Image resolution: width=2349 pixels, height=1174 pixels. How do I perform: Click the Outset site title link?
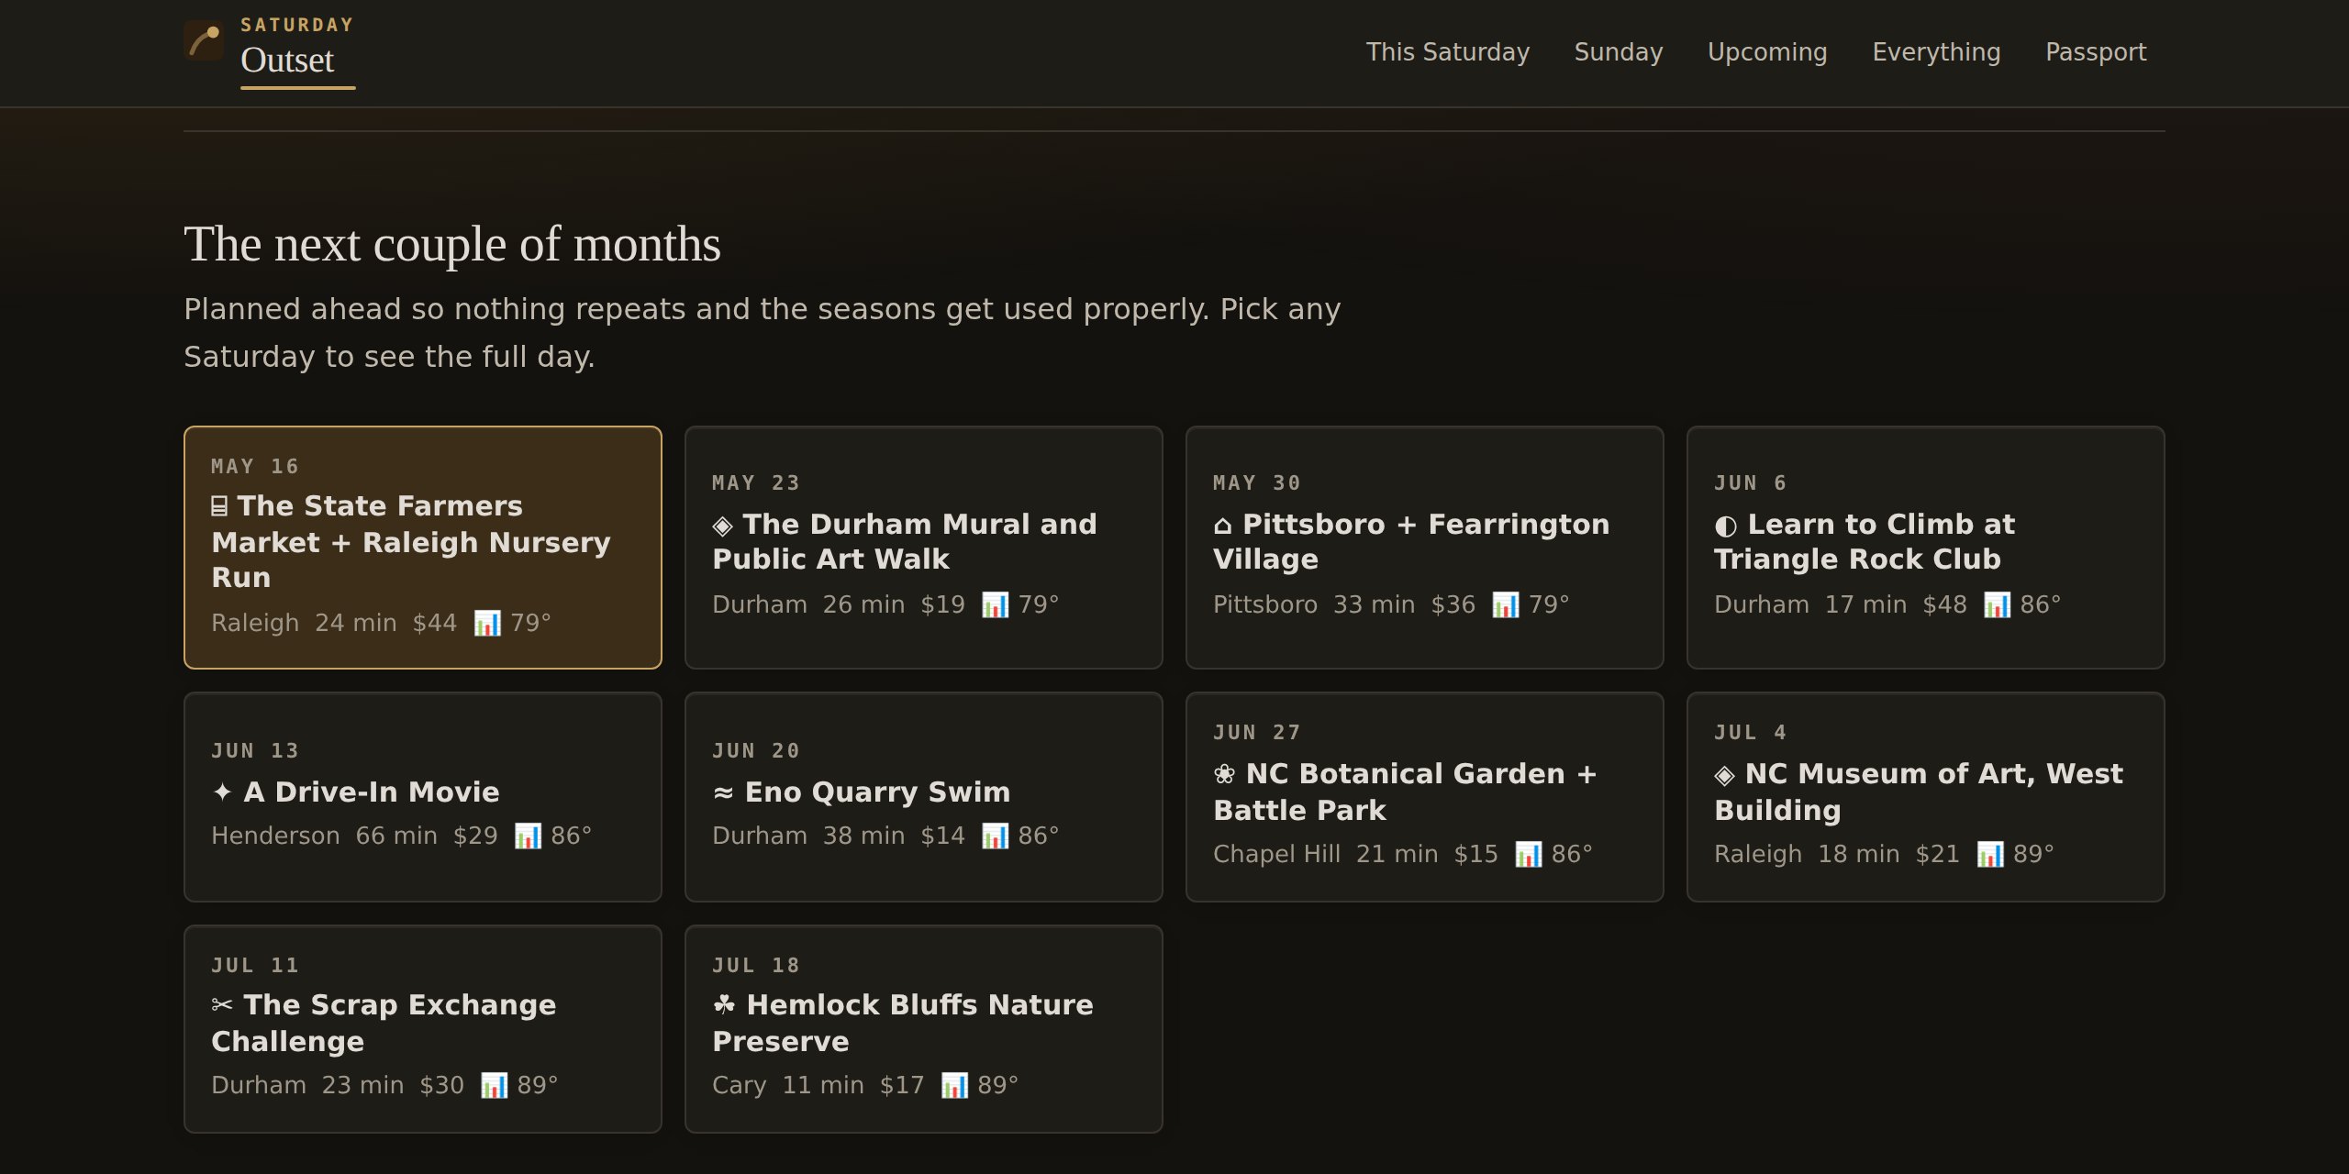coord(287,61)
